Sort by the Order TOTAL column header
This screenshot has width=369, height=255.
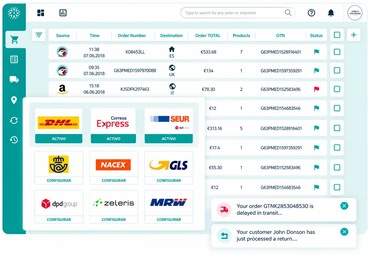click(x=208, y=36)
